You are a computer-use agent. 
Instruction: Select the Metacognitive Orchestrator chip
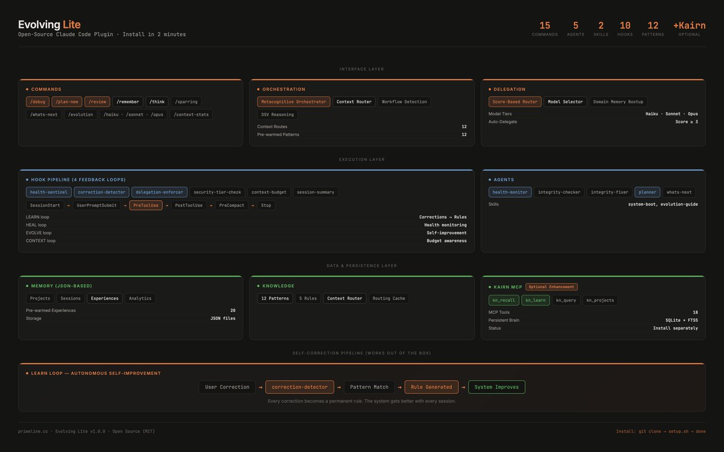point(294,102)
